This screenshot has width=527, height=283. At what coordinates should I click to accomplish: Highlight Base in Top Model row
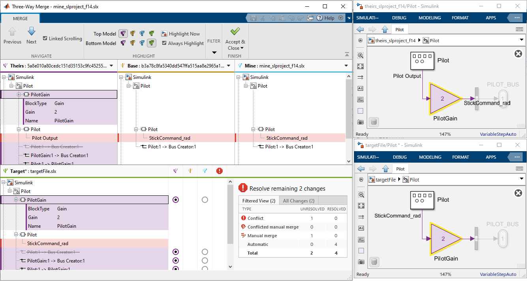click(x=133, y=34)
